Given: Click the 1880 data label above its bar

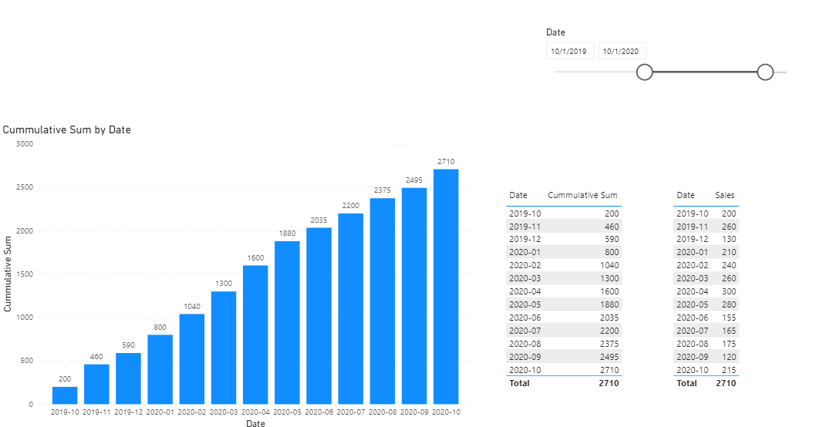Looking at the screenshot, I should [287, 233].
